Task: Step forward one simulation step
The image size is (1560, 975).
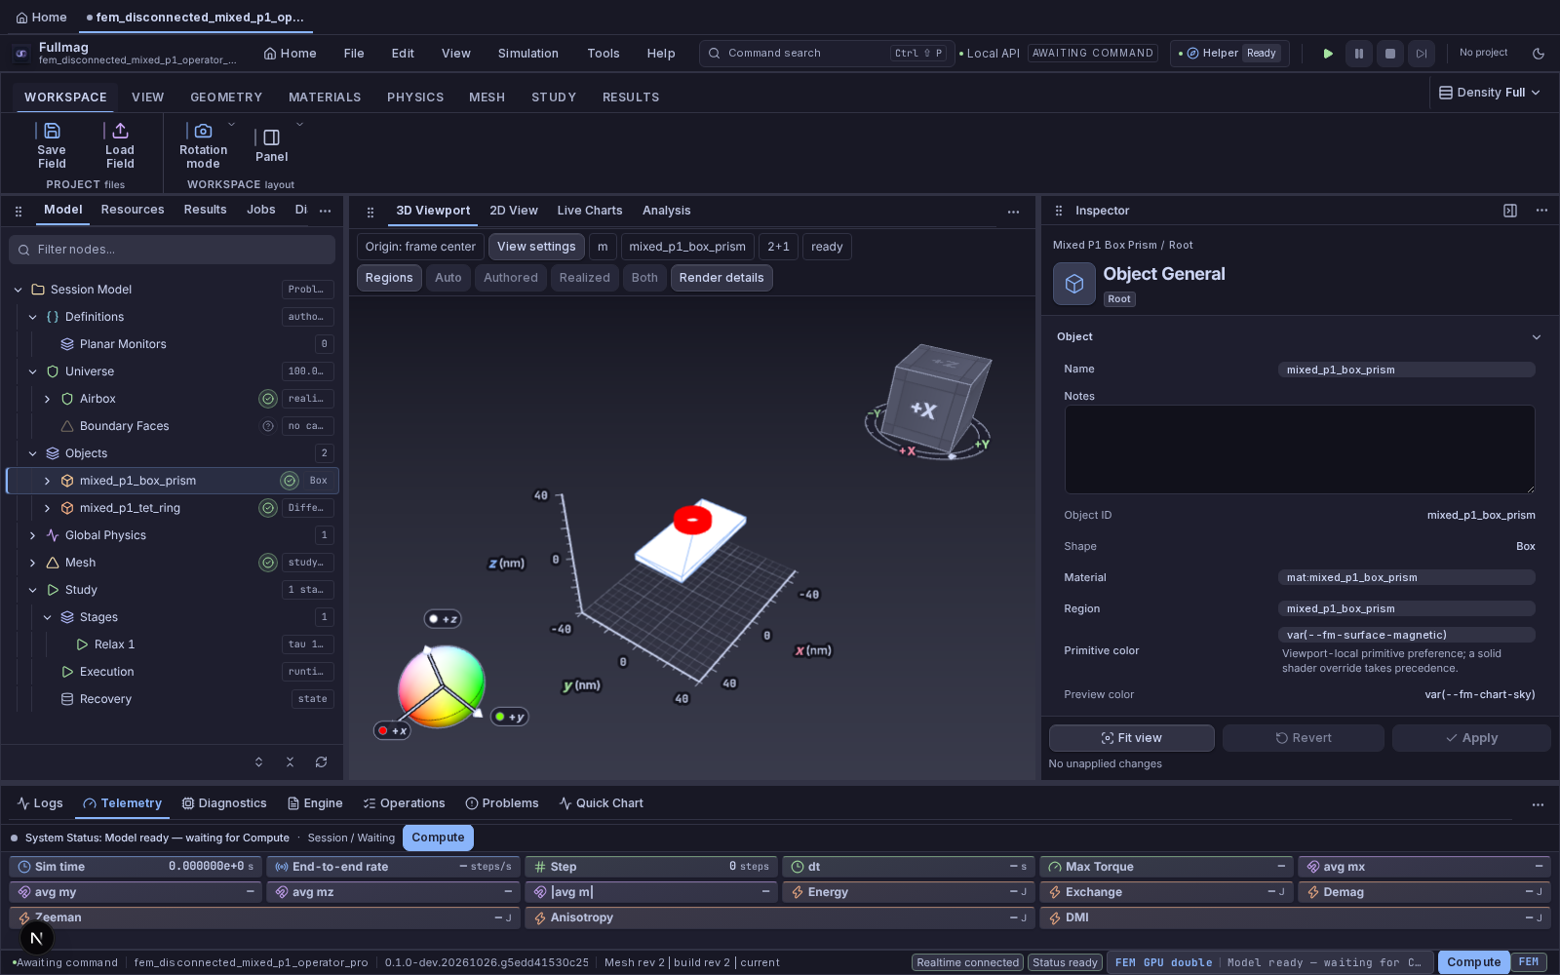Action: click(1422, 54)
